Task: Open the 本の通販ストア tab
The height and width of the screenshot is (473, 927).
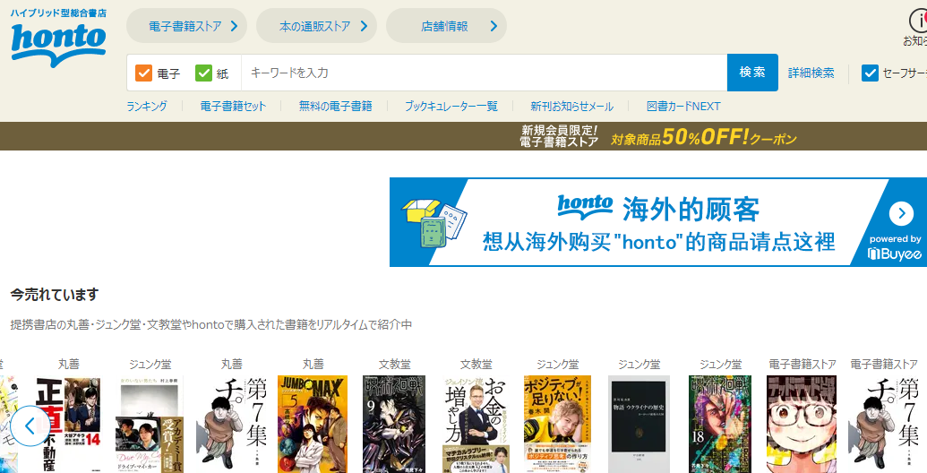Action: [x=316, y=26]
